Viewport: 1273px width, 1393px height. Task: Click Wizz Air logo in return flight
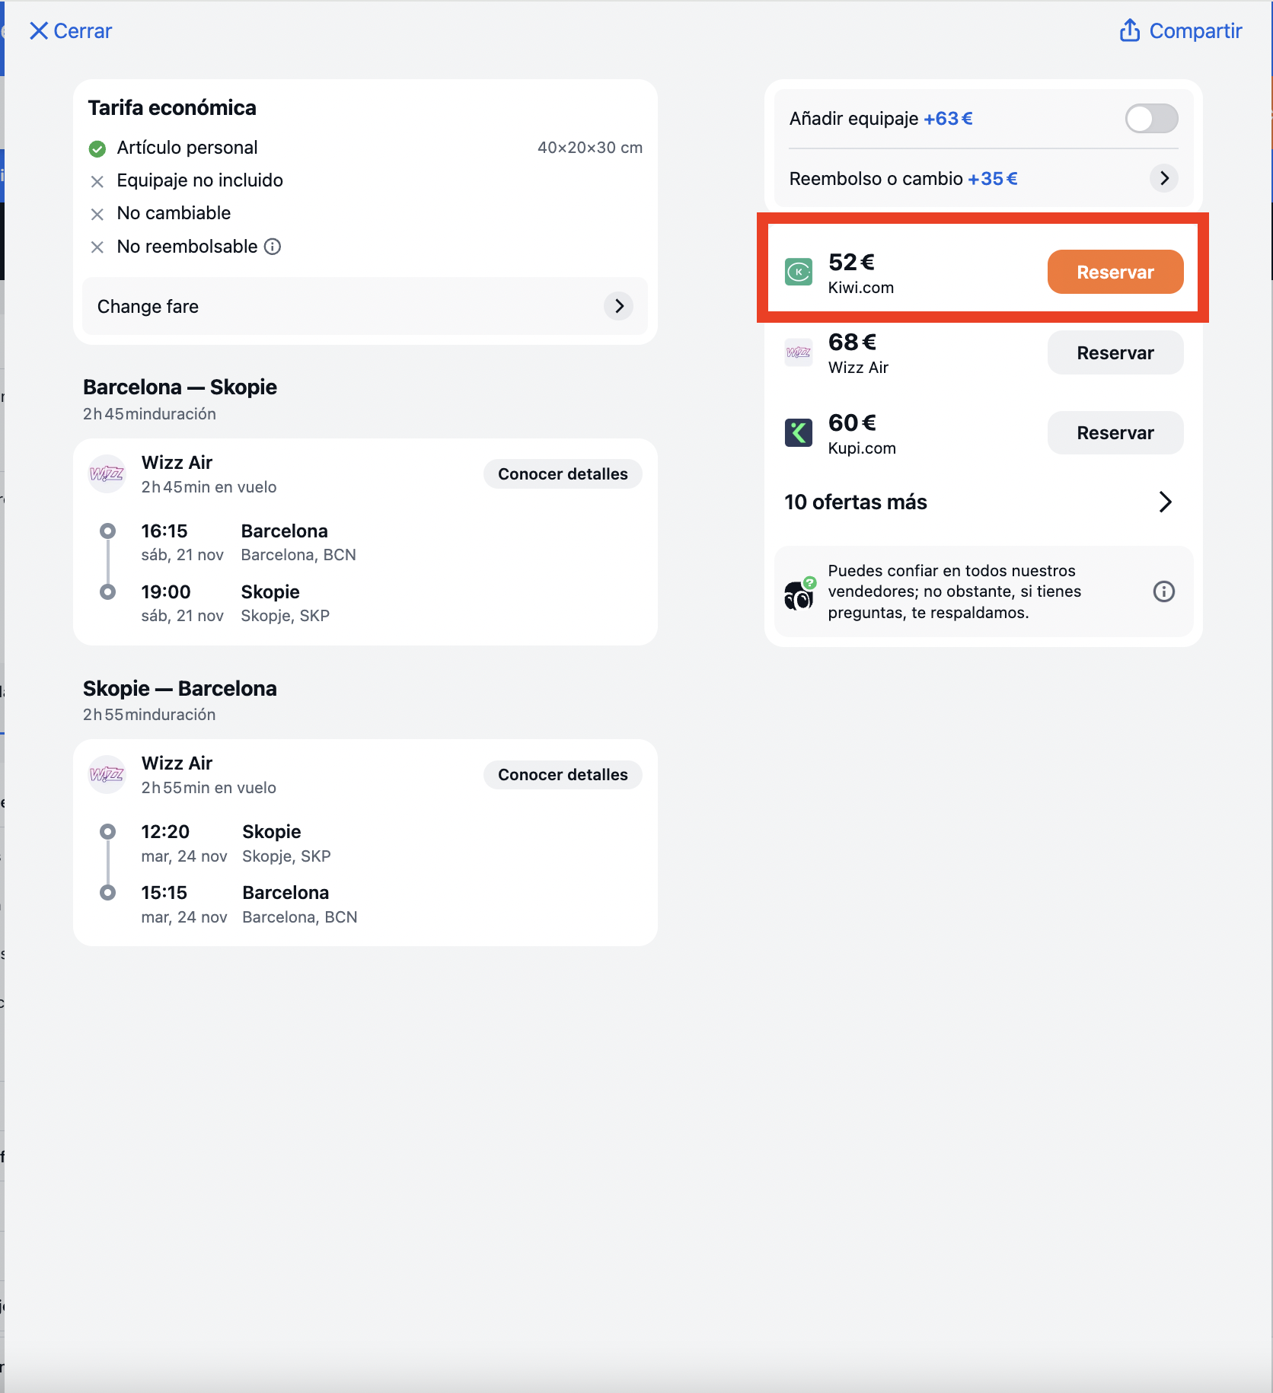107,775
